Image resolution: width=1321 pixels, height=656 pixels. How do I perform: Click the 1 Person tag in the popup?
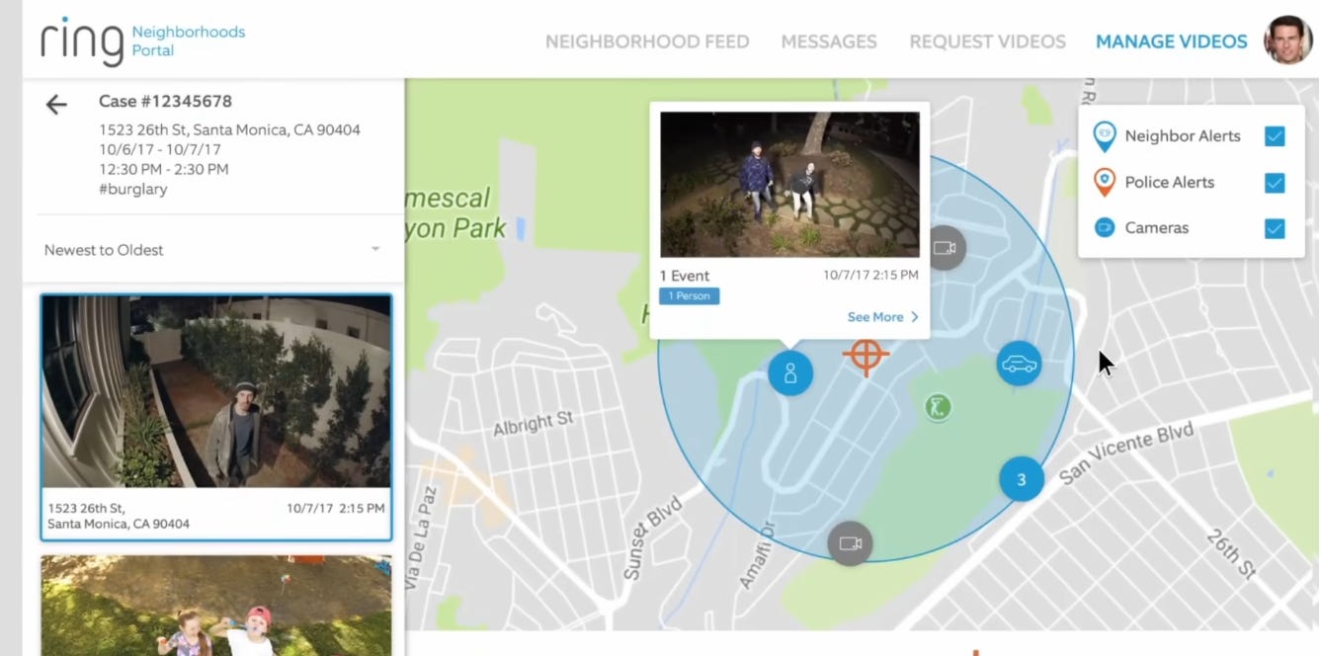pos(690,296)
